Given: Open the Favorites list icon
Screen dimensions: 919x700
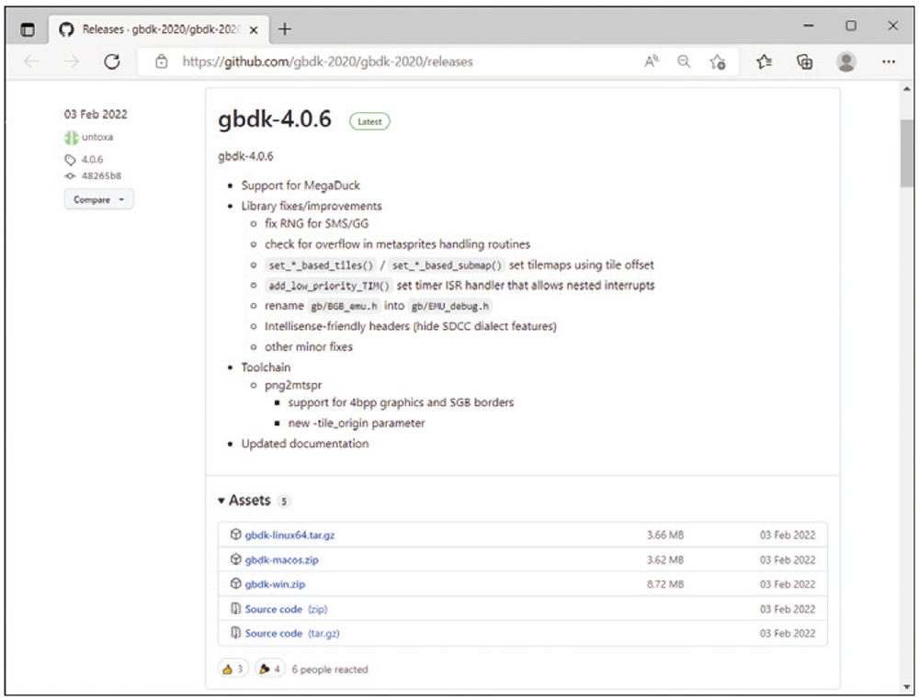Looking at the screenshot, I should pos(764,62).
